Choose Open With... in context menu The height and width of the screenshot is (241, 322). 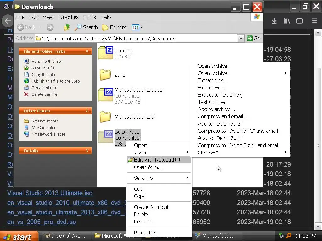pyautogui.click(x=159, y=167)
